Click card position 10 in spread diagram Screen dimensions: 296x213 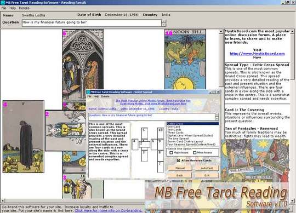[x=161, y=133]
